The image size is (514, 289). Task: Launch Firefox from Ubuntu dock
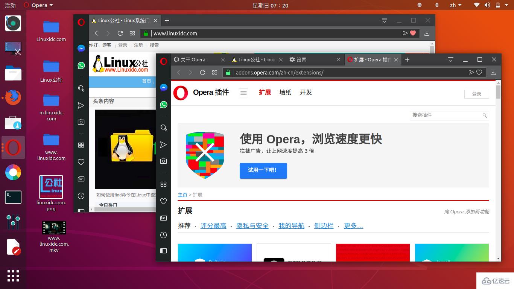click(13, 97)
